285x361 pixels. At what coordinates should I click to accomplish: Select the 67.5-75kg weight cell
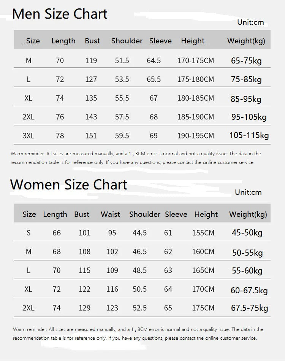[249, 308]
